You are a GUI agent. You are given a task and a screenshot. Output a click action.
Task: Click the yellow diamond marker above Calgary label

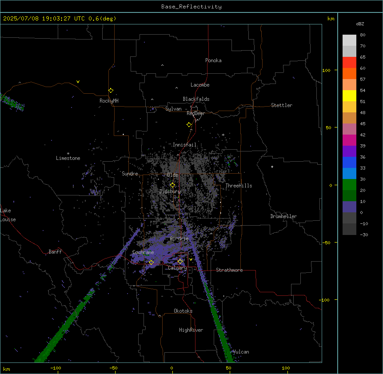[180, 262]
